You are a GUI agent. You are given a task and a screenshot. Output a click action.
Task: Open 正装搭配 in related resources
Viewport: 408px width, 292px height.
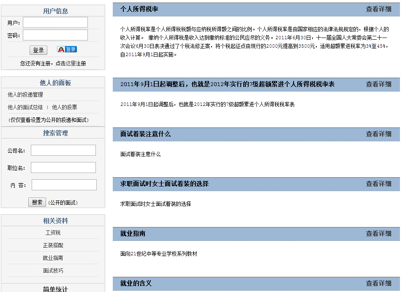[53, 246]
